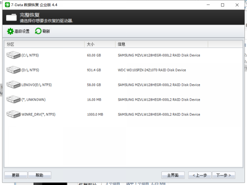Close the 7-Data recovery window
Image resolution: width=247 pixels, height=185 pixels.
point(237,5)
